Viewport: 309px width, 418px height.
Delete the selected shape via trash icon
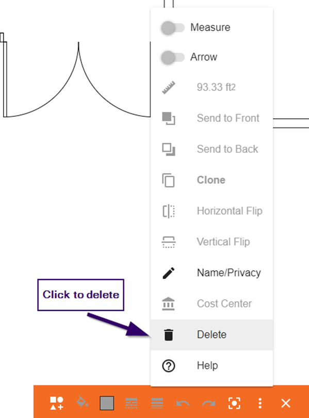(x=169, y=335)
